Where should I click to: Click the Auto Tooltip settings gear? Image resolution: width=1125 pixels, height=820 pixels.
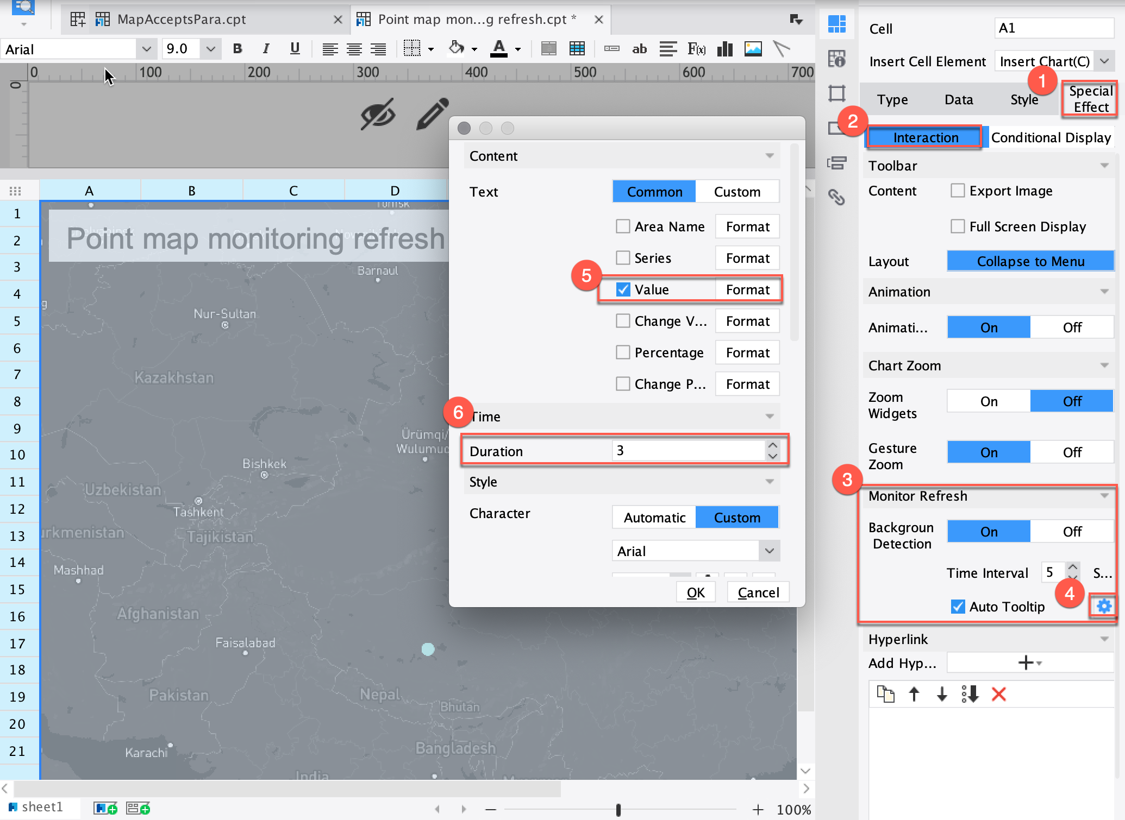tap(1104, 606)
